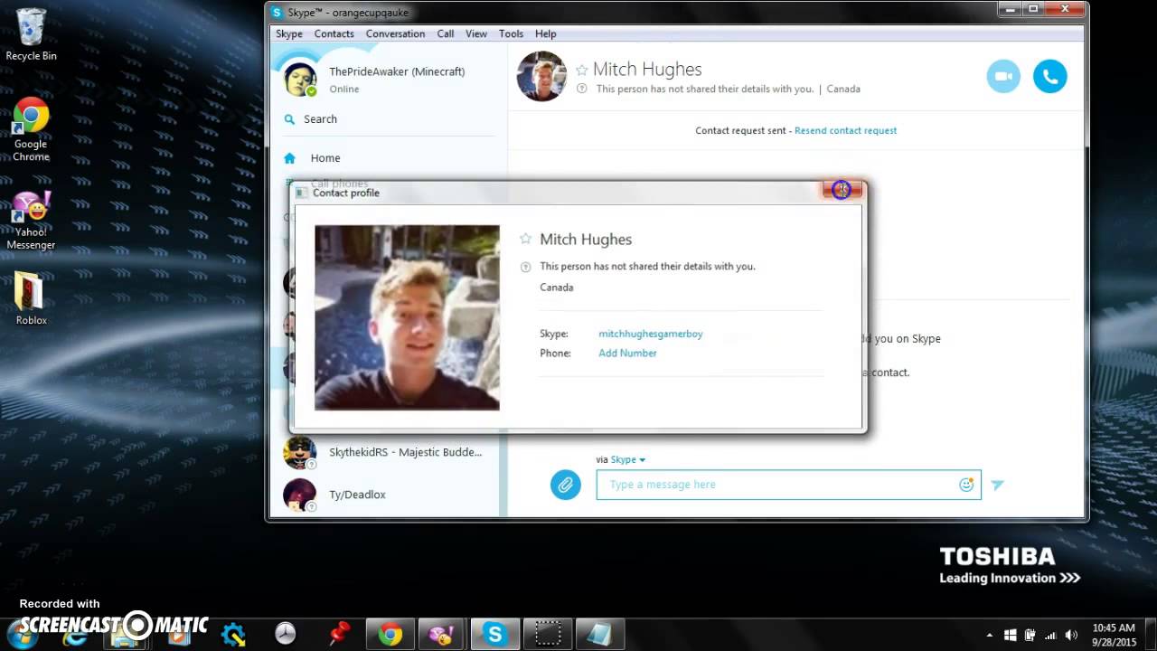Click ThePrideAwaker's own profile avatar
Screen dimensions: 1157x651
300,79
